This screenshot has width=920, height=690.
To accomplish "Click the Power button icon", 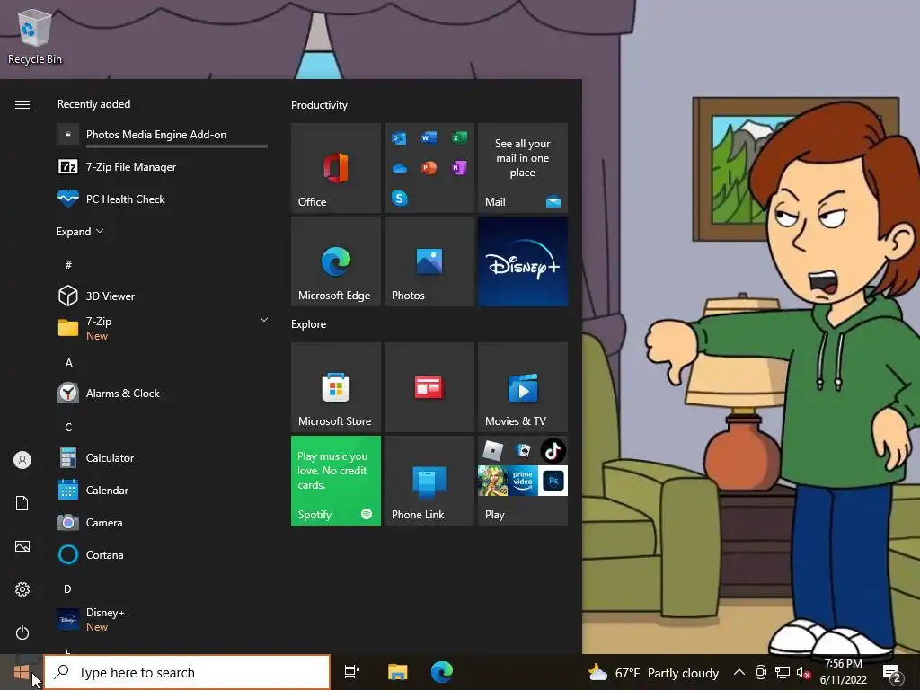I will pyautogui.click(x=22, y=632).
